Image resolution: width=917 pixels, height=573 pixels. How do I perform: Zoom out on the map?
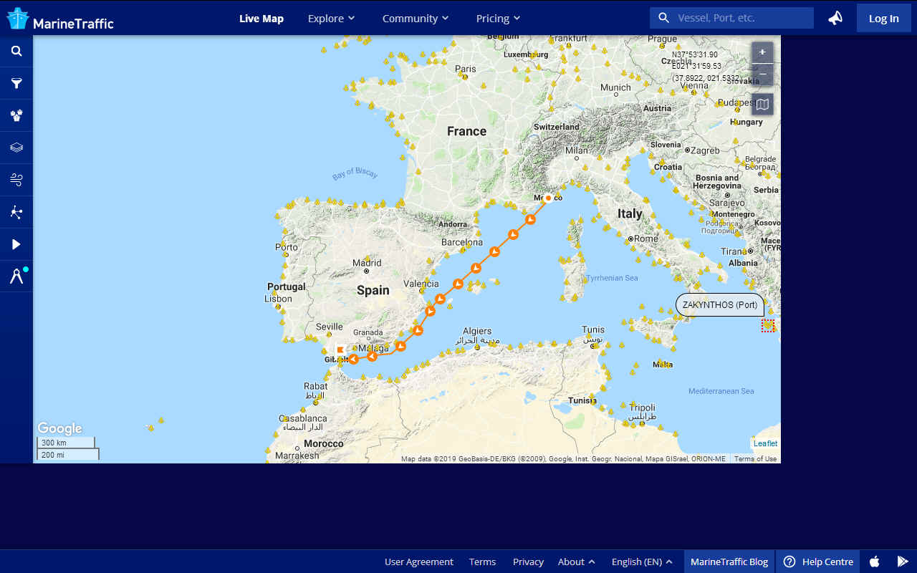point(762,74)
